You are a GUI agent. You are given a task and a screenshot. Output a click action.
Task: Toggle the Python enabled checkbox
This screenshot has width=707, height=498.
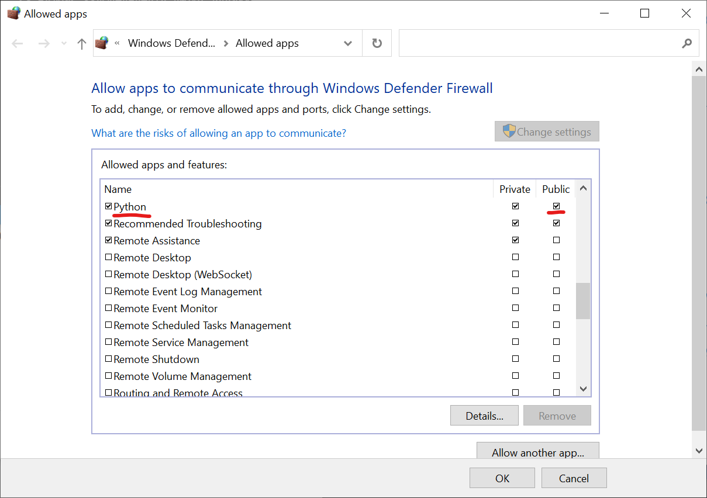point(108,206)
